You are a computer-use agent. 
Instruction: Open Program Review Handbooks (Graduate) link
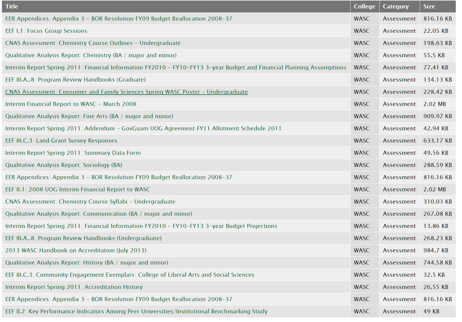75,80
